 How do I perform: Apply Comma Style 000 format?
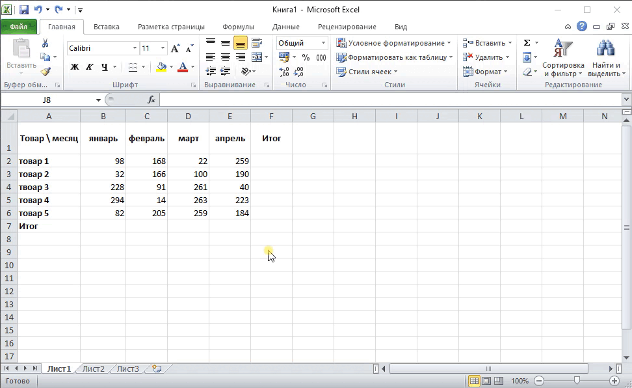pos(321,57)
